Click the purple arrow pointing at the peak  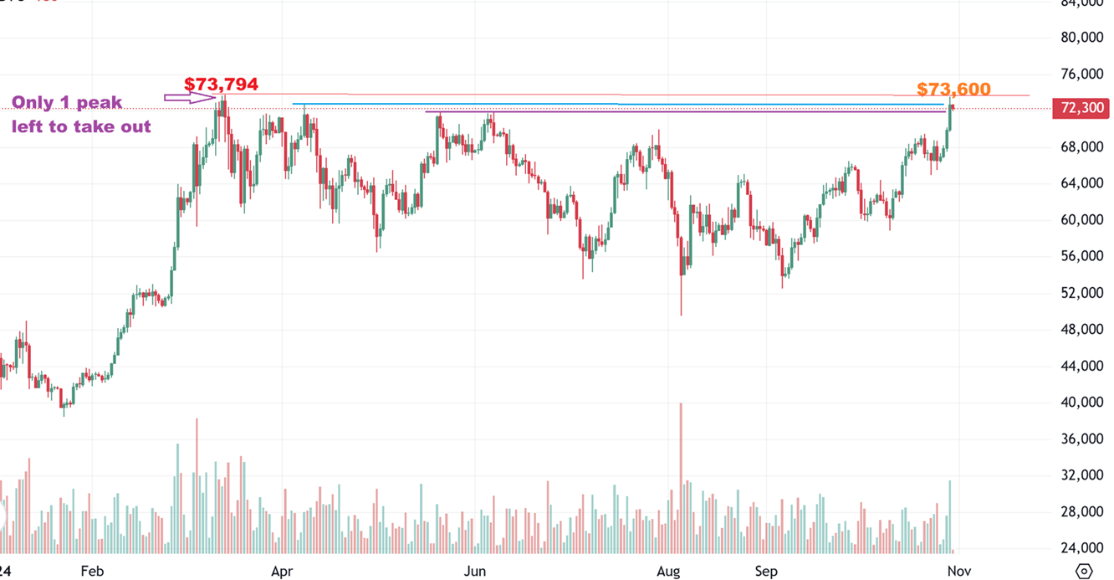click(189, 99)
